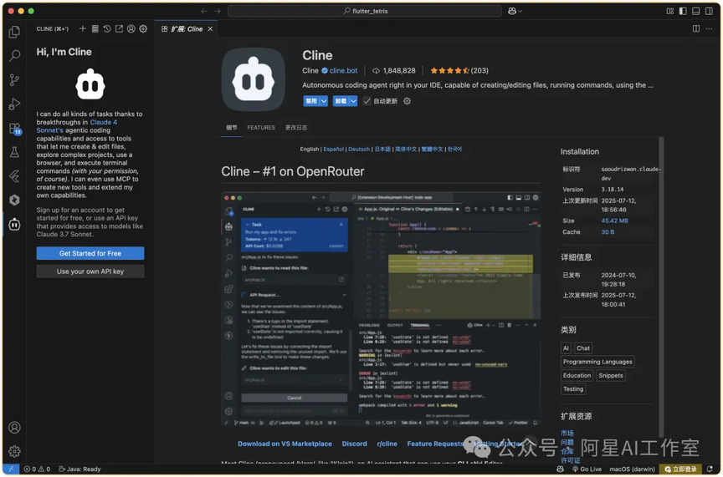The height and width of the screenshot is (477, 723).
Task: Click the extension page vertical scrollbar
Action: coord(661,287)
